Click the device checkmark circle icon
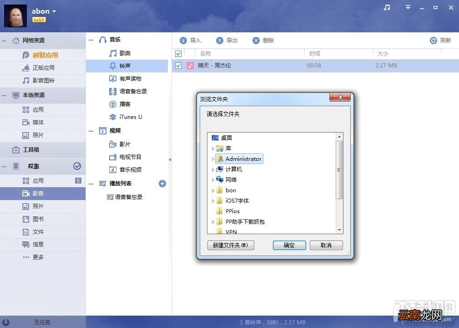The image size is (459, 328). [77, 166]
